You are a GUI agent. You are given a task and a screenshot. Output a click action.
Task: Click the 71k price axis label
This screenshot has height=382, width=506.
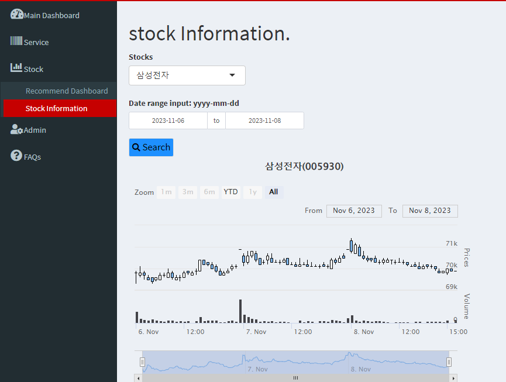(x=452, y=243)
